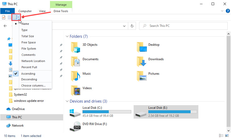Refresh the This PC view

coord(132,26)
